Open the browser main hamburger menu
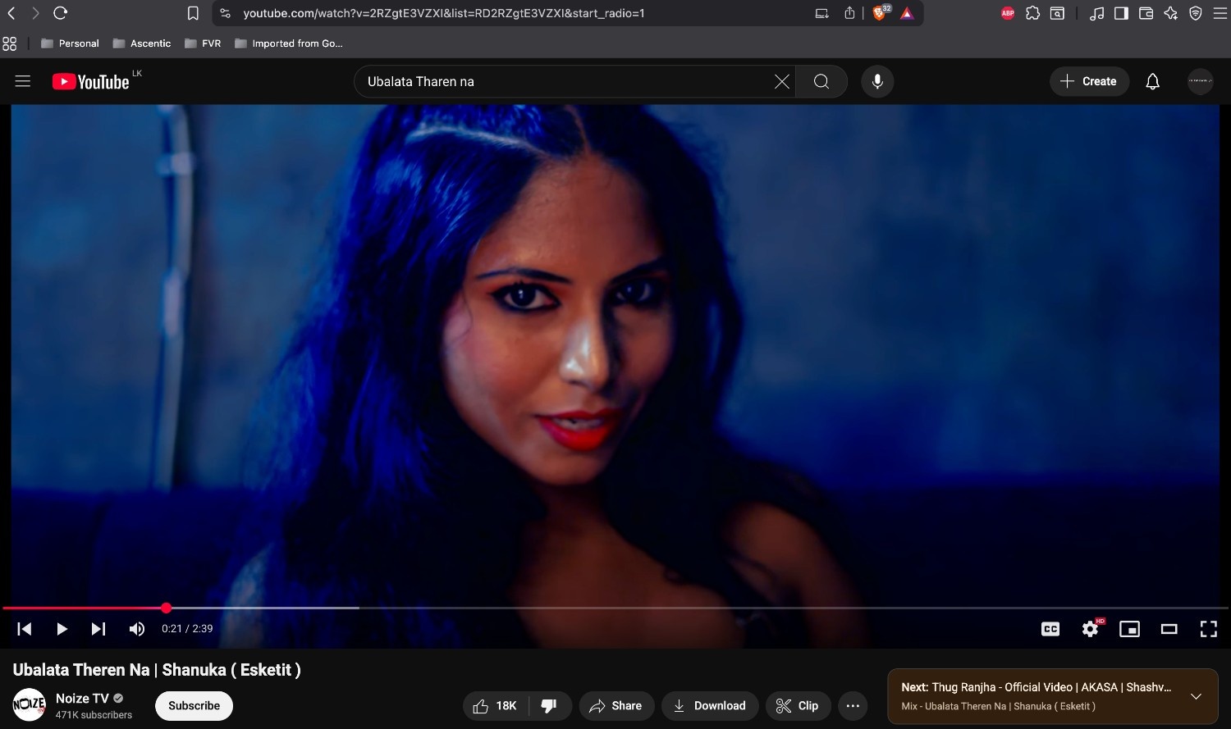The width and height of the screenshot is (1231, 729). (x=1219, y=13)
